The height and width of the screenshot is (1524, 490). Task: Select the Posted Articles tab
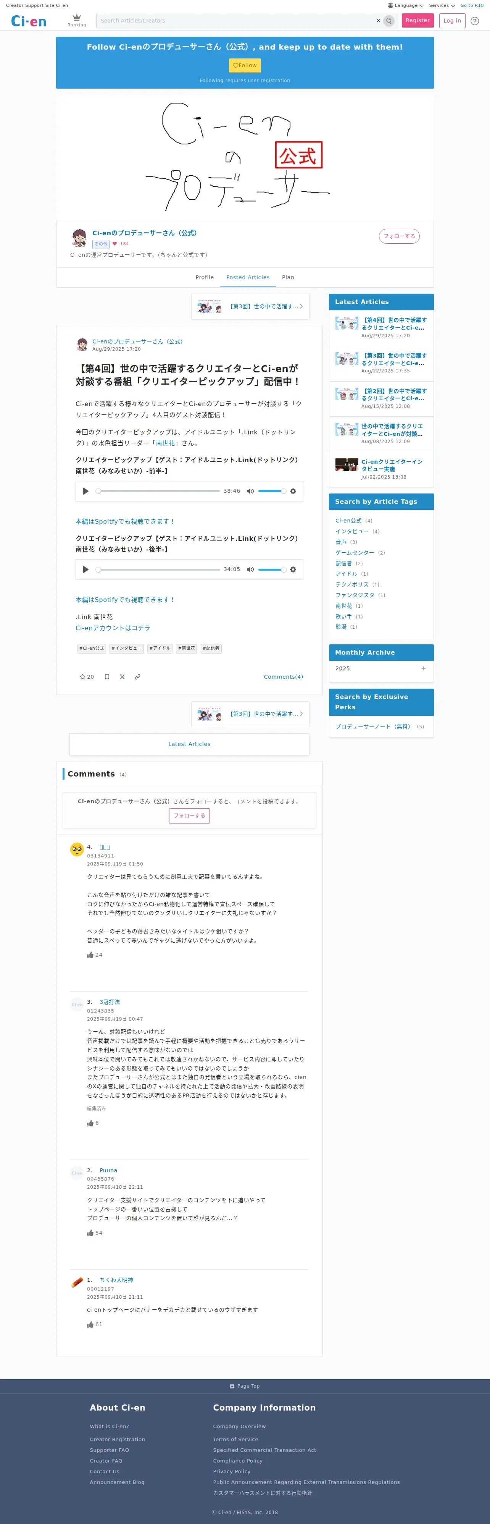click(248, 277)
